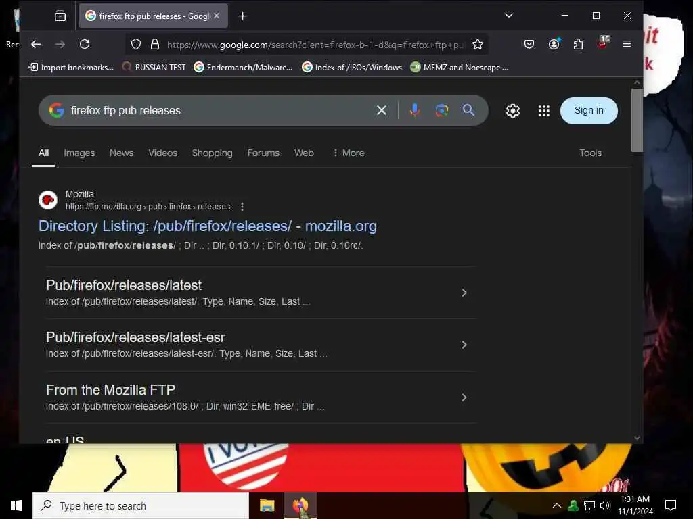Click Import bookmarks toolbar item
The width and height of the screenshot is (693, 519).
point(71,68)
